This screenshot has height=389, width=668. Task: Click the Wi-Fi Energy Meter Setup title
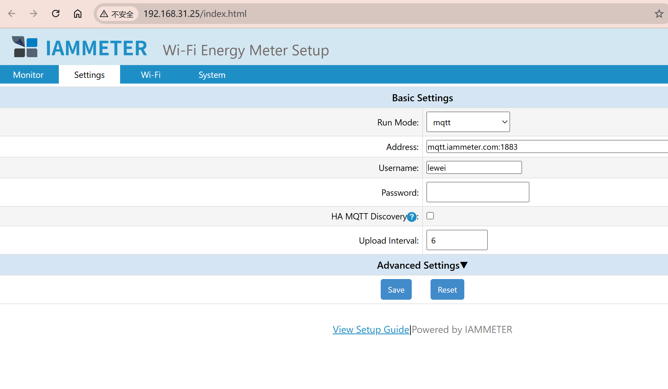click(x=246, y=50)
